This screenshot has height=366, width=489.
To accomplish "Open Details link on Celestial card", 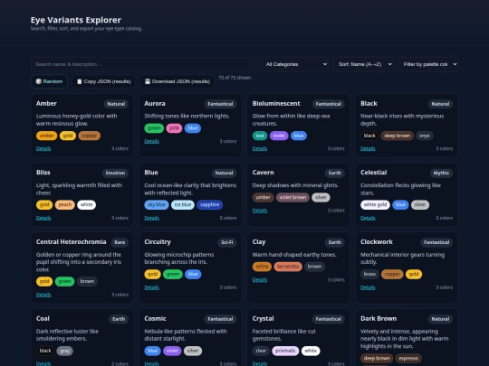I will coord(368,218).
